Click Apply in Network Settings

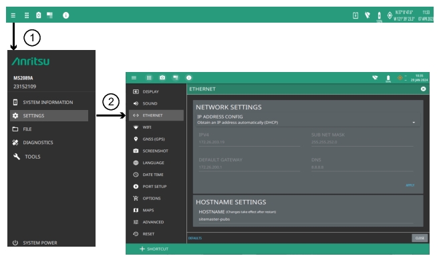[x=410, y=185]
